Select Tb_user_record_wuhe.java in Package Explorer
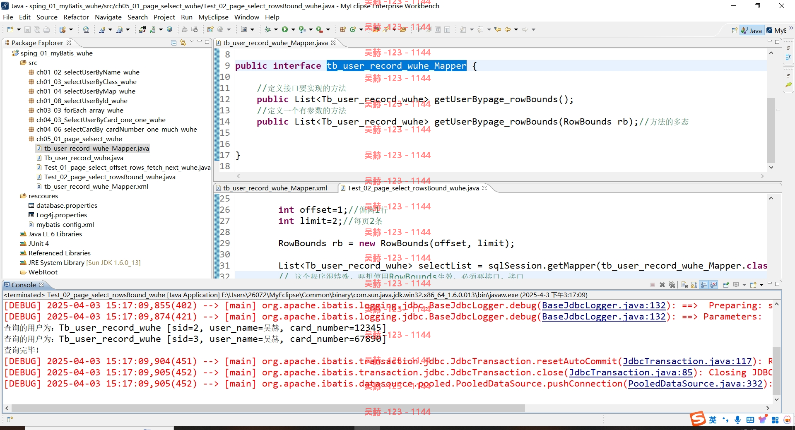Image resolution: width=795 pixels, height=430 pixels. tap(84, 158)
